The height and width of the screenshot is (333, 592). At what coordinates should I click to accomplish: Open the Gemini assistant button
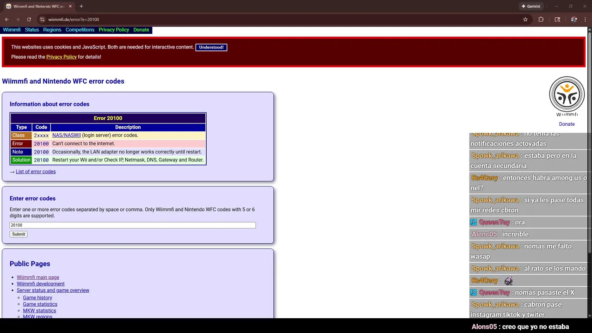(x=530, y=6)
